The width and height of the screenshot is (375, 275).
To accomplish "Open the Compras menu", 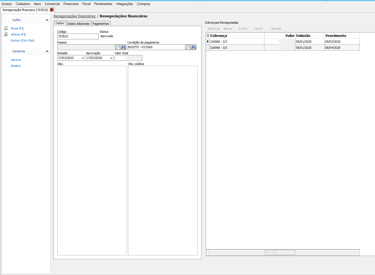I will tap(143, 4).
